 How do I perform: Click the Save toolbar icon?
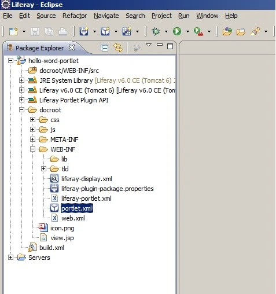point(35,31)
